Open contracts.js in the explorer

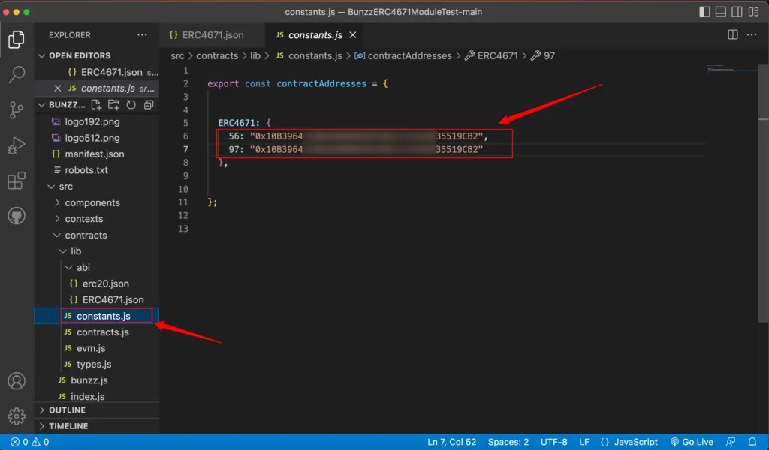click(102, 332)
